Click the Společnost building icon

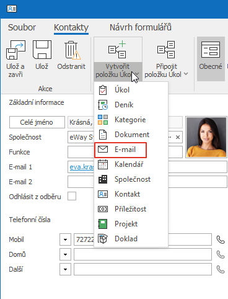[103, 179]
